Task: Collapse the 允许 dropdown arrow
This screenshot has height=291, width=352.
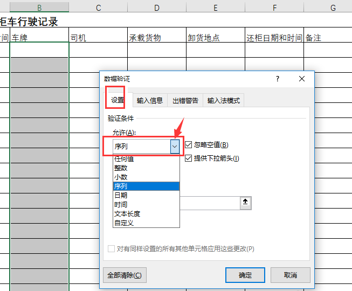Action: 175,146
